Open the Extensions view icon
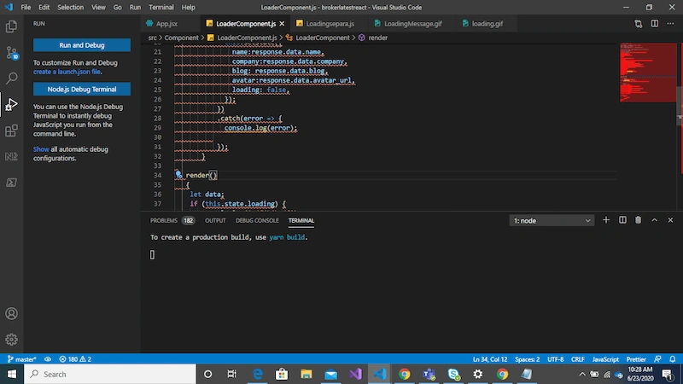The width and height of the screenshot is (683, 384). (11, 131)
